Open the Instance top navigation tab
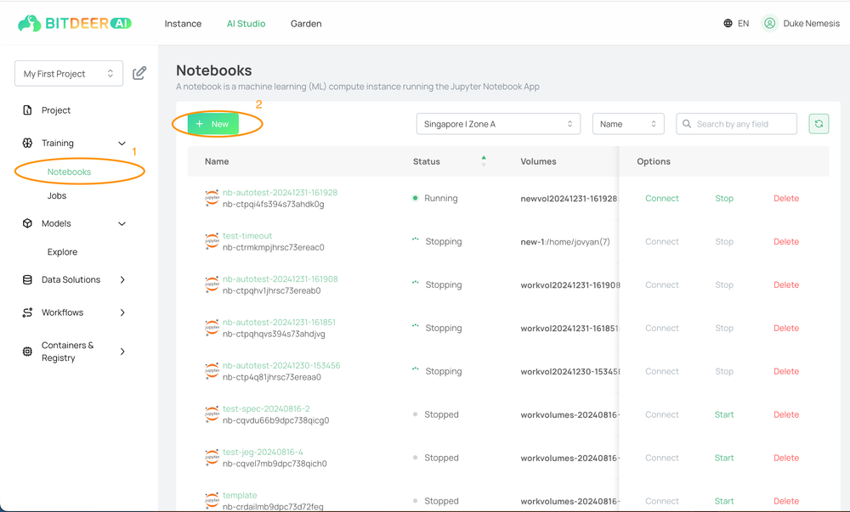This screenshot has height=512, width=850. (183, 24)
